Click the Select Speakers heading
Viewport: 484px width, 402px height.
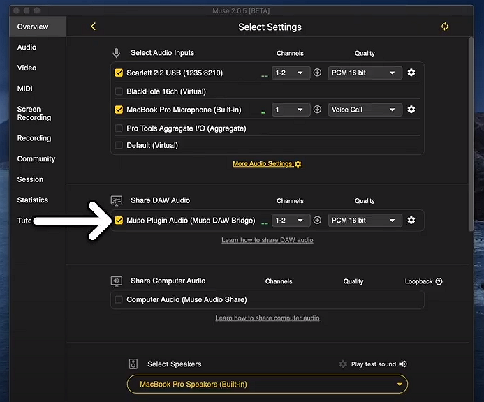coord(175,364)
